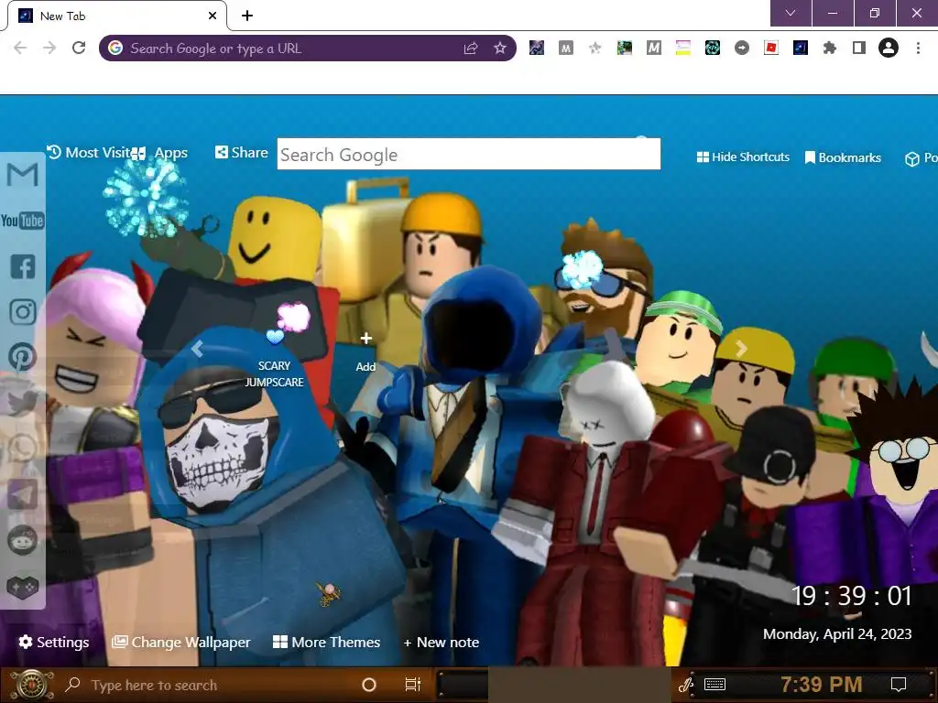
Task: Close the New Tab tab
Action: tap(213, 16)
